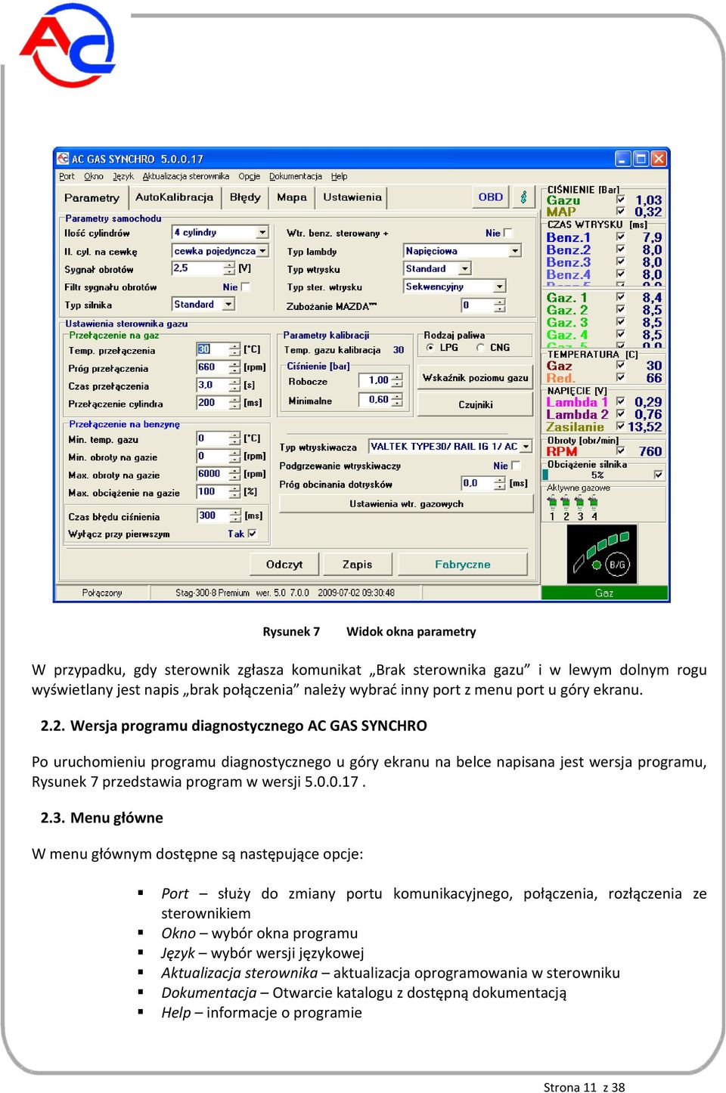Open the Dokumentacja menu

[x=296, y=176]
